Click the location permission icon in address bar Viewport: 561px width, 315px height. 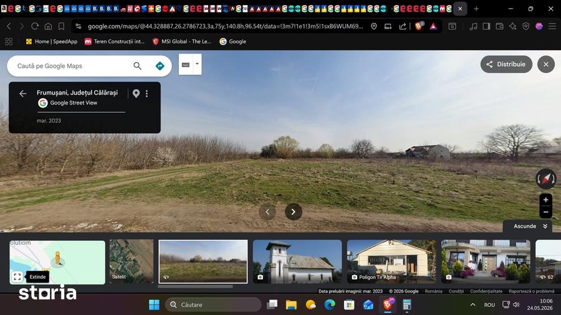coord(373,26)
